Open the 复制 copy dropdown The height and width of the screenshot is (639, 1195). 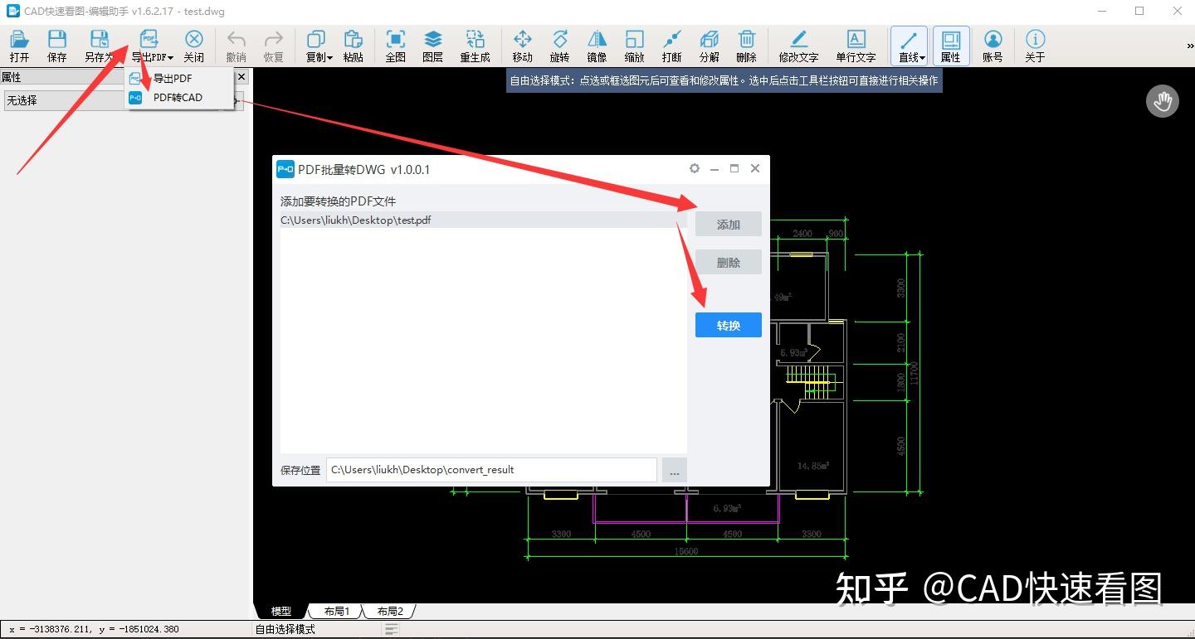point(316,46)
